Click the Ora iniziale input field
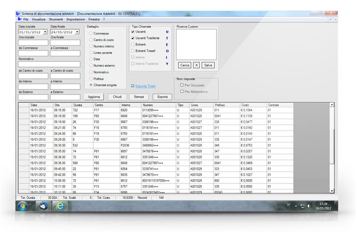The height and width of the screenshot is (232, 356). (x=33, y=43)
